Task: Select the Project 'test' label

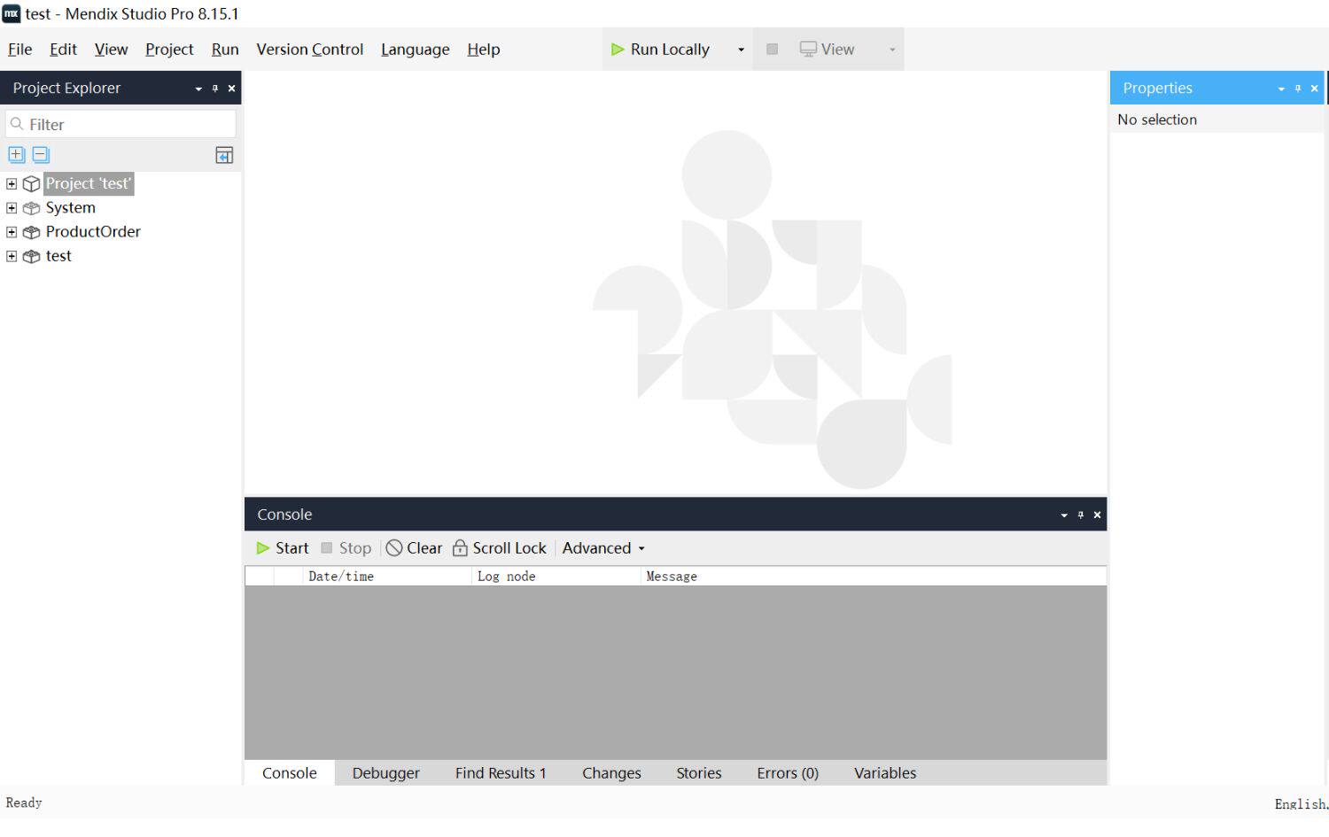Action: 89,184
